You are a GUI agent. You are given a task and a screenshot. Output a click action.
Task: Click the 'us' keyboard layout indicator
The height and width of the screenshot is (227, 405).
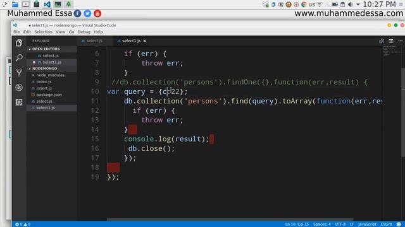point(312,4)
